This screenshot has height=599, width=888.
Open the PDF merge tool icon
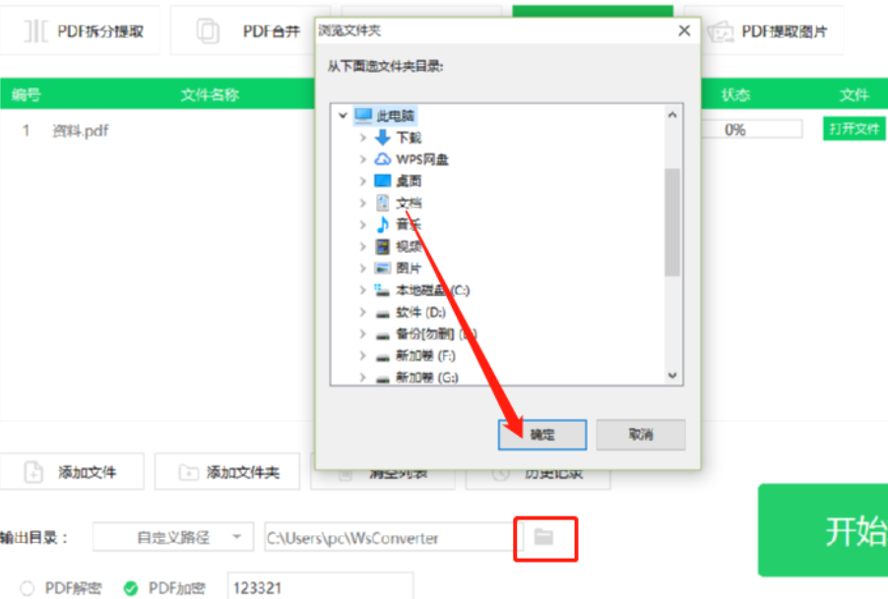pyautogui.click(x=208, y=31)
